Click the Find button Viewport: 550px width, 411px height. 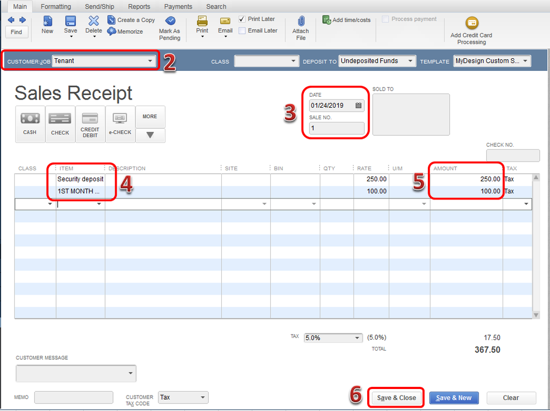pos(17,32)
